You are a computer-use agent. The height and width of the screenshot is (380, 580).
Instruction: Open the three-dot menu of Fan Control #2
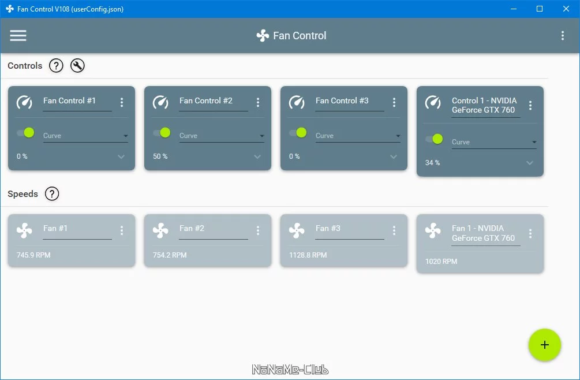(258, 102)
